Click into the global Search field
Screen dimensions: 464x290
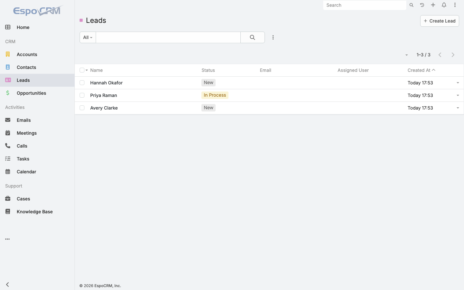coord(364,5)
